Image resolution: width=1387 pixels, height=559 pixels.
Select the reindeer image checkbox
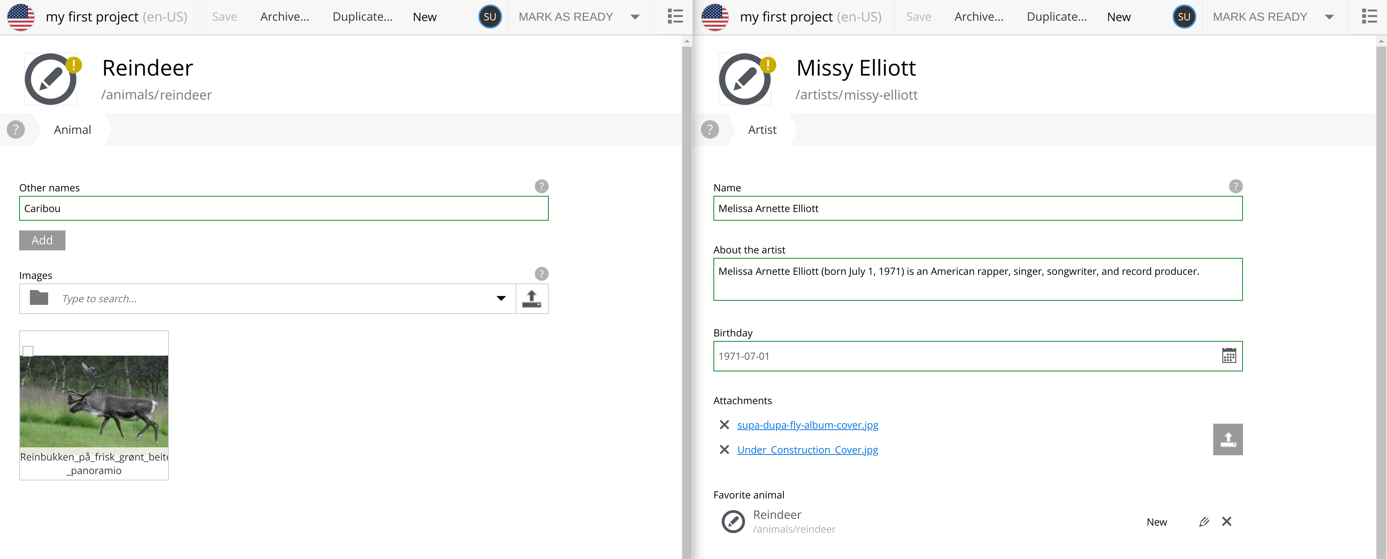(x=28, y=351)
